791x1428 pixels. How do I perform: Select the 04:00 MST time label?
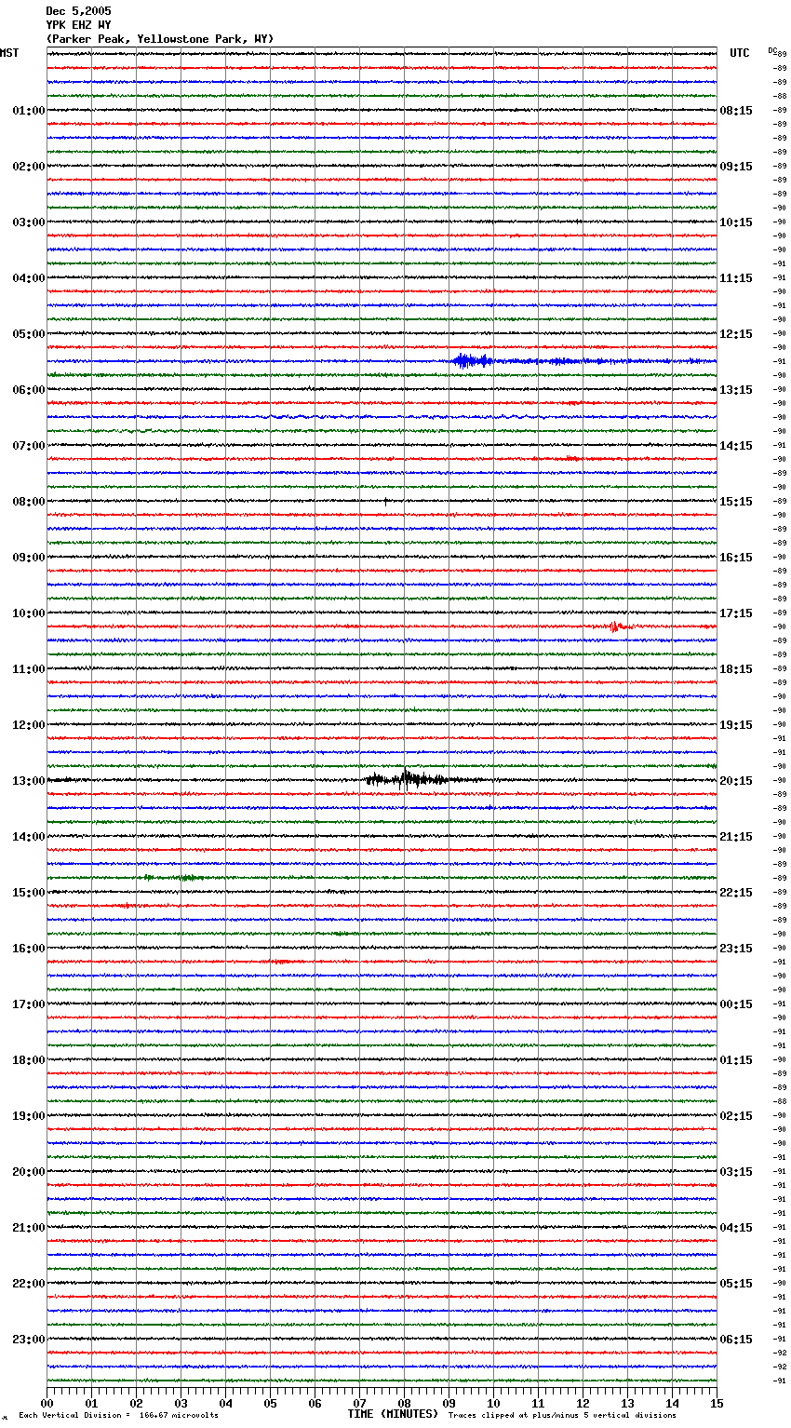coord(29,278)
